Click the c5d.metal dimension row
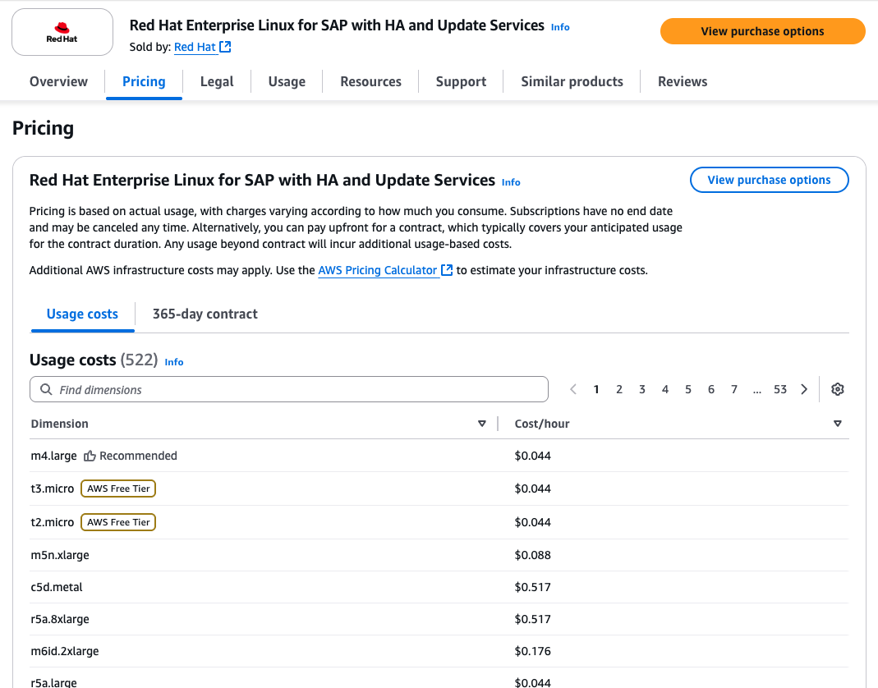Image resolution: width=878 pixels, height=688 pixels. 439,587
